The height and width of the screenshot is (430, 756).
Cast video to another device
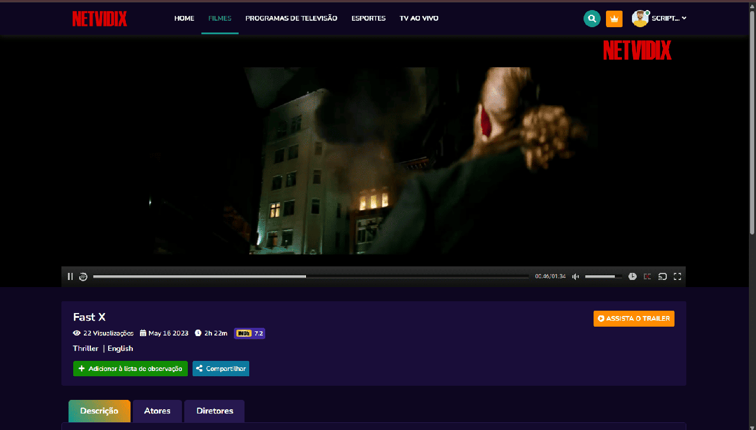(x=663, y=276)
